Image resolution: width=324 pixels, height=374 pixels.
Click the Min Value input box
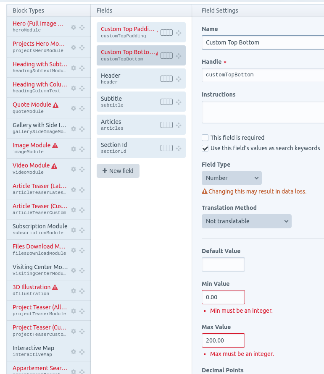pyautogui.click(x=223, y=297)
